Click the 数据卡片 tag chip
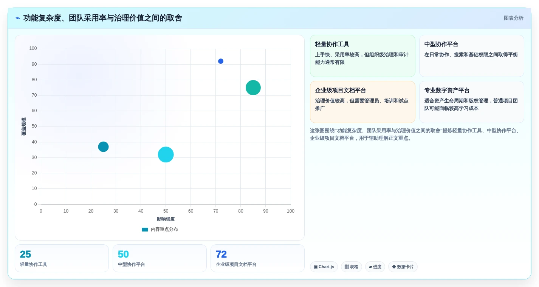Screen dimensions: 539x287 pyautogui.click(x=403, y=267)
